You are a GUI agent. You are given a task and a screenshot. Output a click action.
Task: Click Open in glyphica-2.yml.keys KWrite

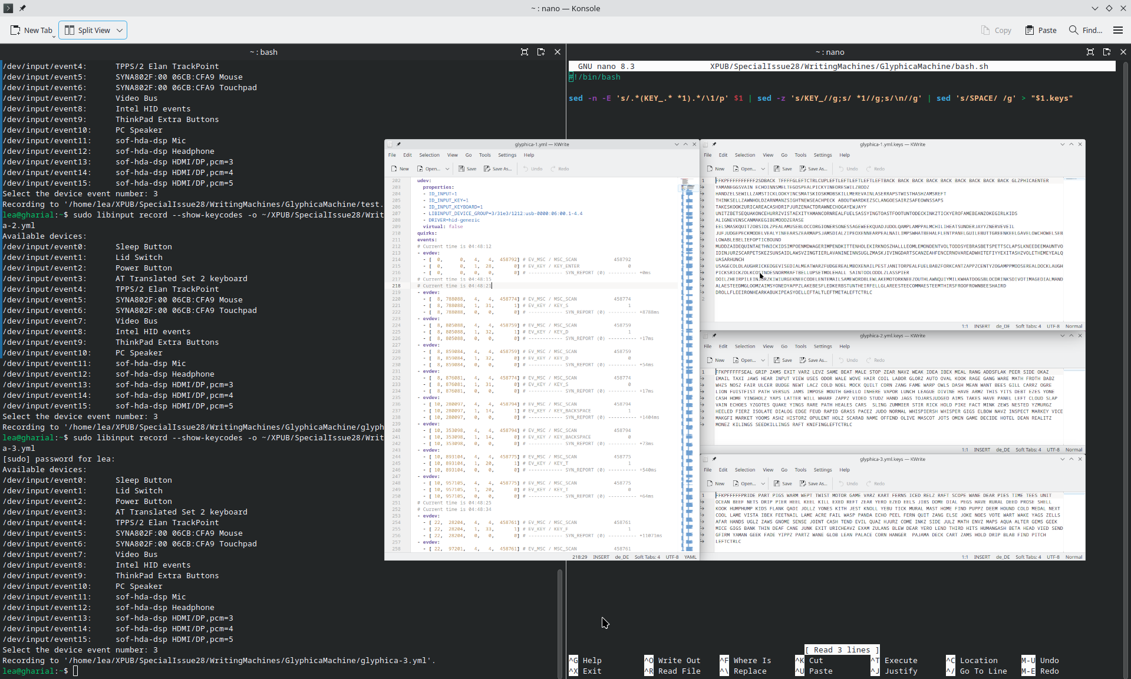744,360
